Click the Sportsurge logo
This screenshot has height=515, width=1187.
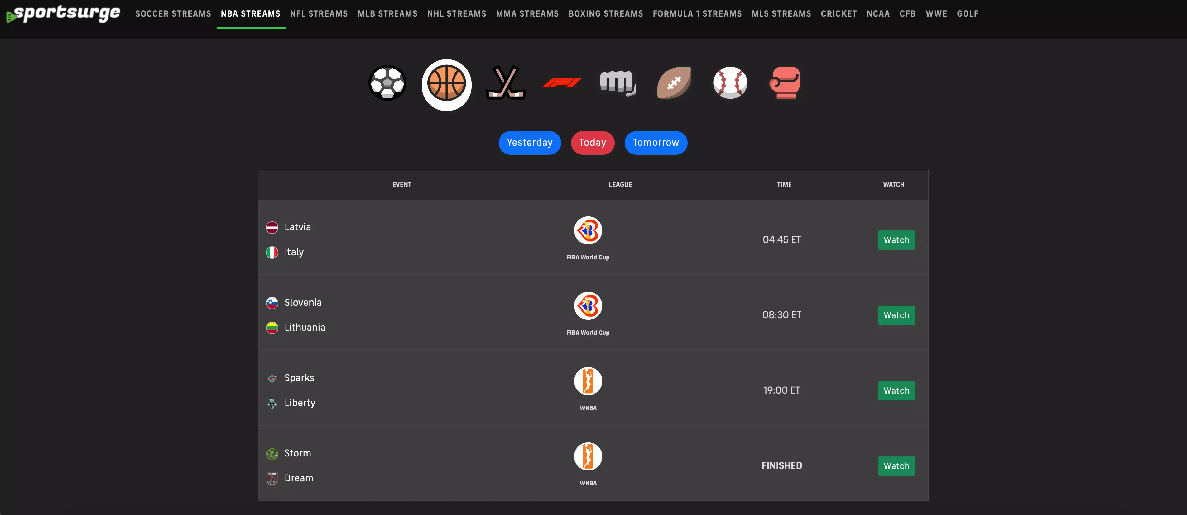click(x=63, y=14)
